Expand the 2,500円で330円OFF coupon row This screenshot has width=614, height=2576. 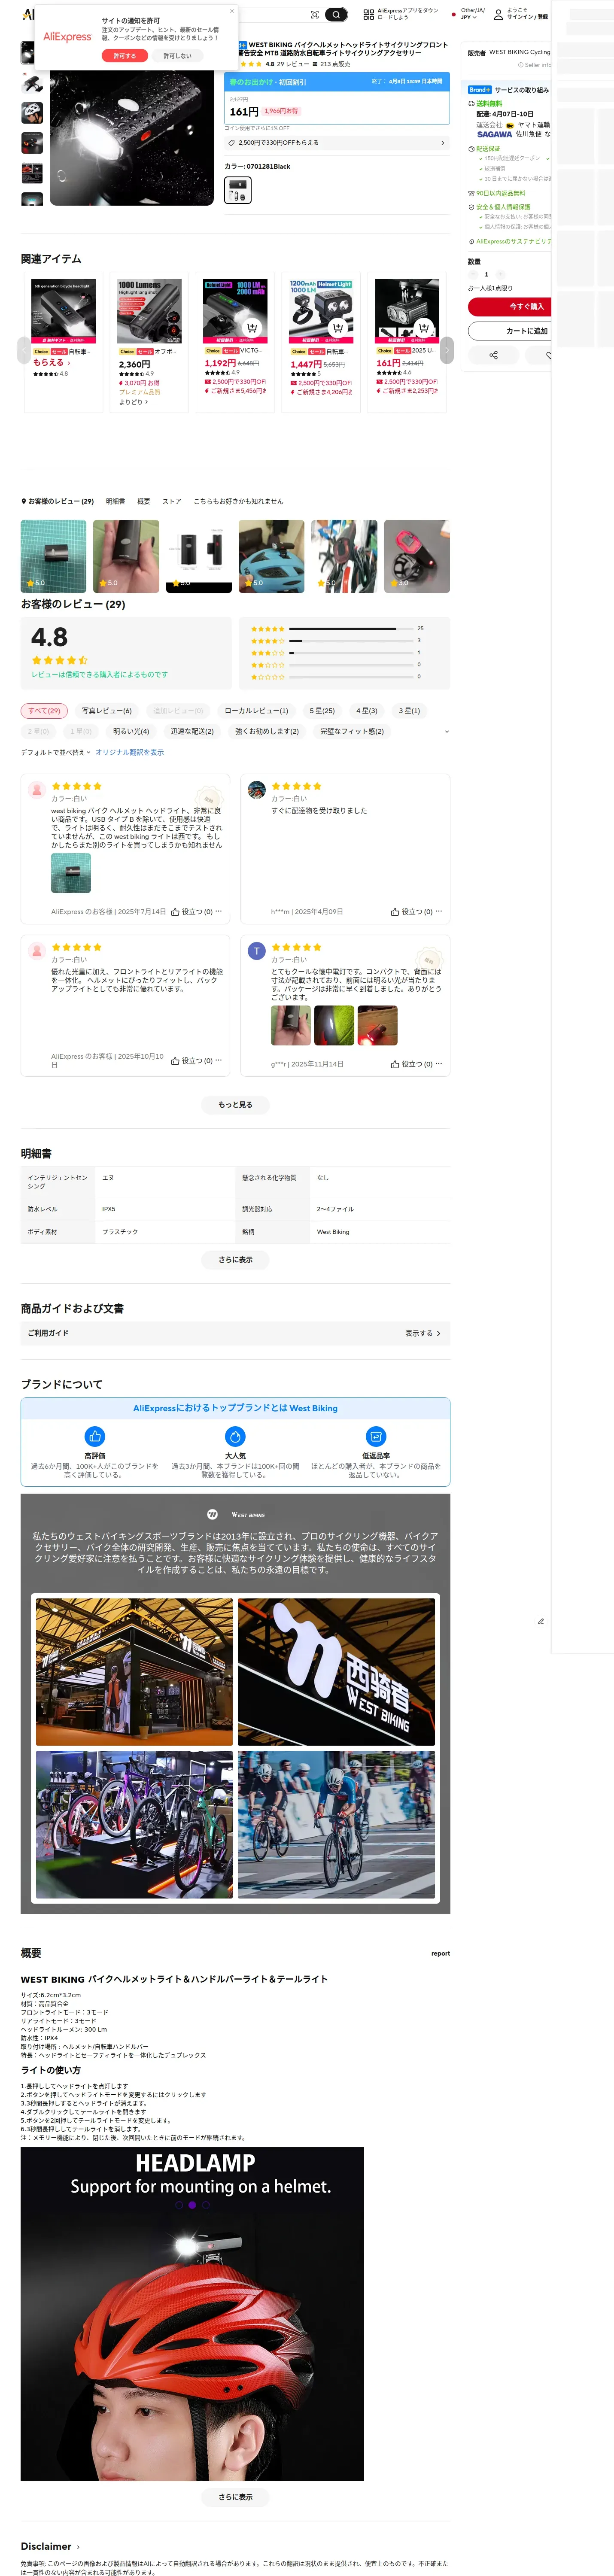pos(337,143)
